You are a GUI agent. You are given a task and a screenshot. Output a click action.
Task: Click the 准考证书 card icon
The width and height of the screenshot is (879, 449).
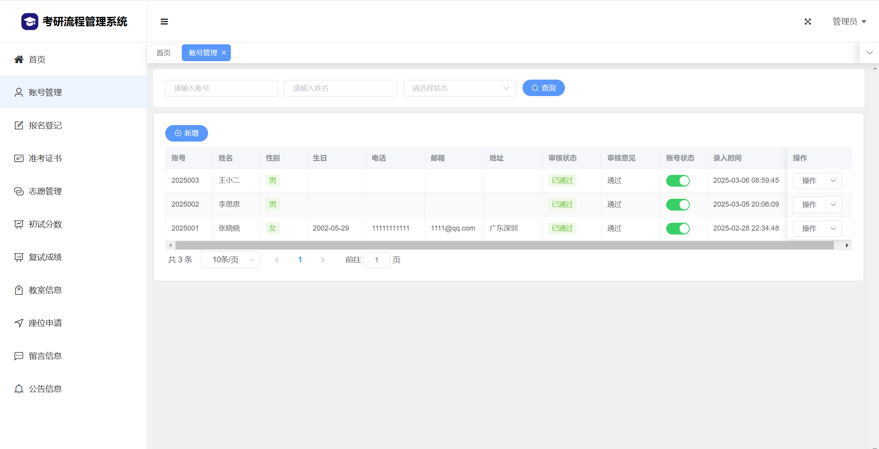coord(18,158)
